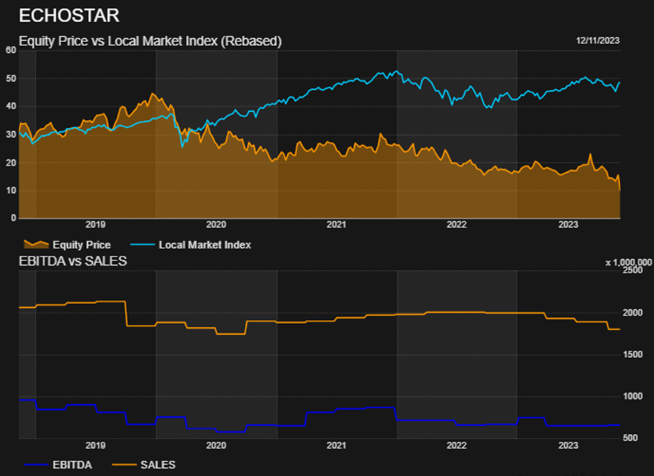654x476 pixels.
Task: Click the 1000 label on lower y-axis
Action: [633, 396]
